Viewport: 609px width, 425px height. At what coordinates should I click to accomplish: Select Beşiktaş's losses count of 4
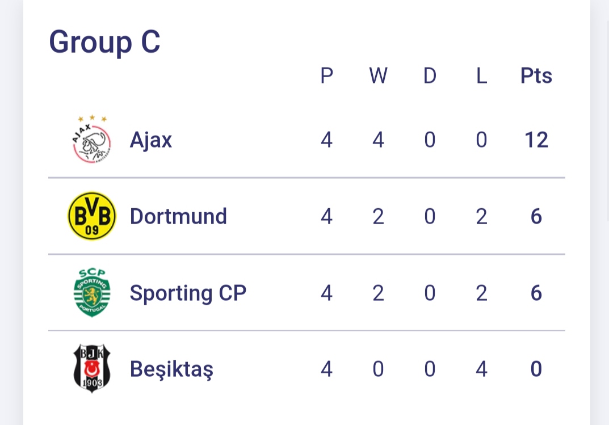[x=481, y=369]
